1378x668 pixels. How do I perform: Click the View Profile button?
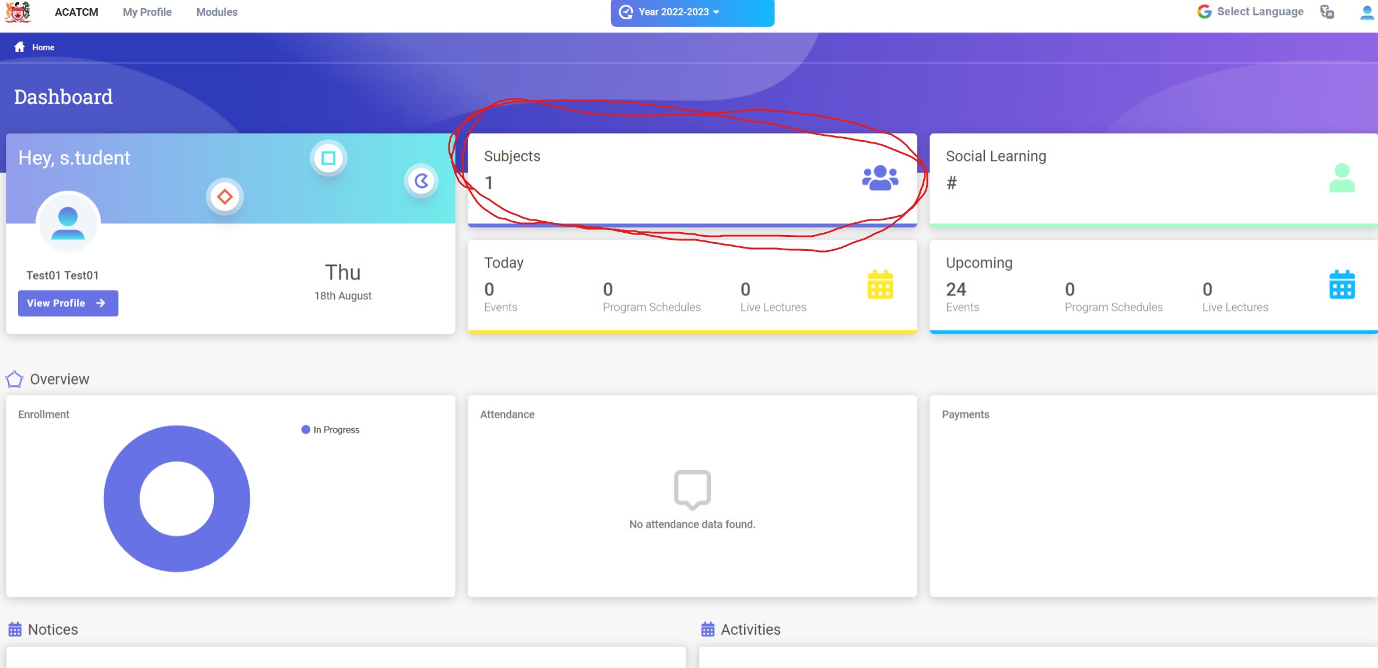point(68,303)
